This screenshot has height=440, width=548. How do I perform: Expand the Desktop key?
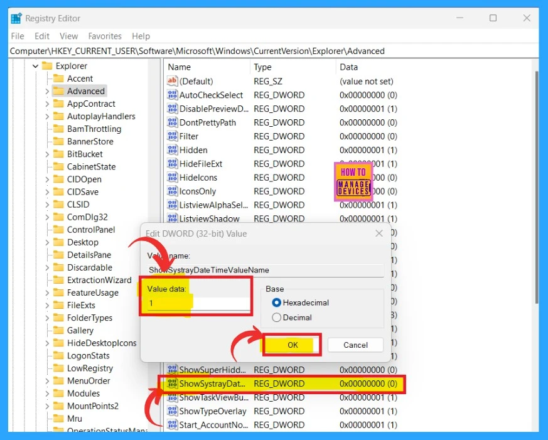[x=47, y=242]
